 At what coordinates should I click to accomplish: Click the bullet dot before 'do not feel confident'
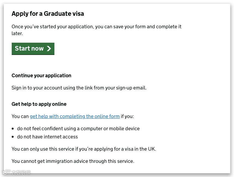[13, 129]
